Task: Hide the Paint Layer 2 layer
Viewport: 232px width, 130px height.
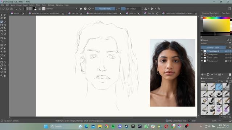Action: 202,51
